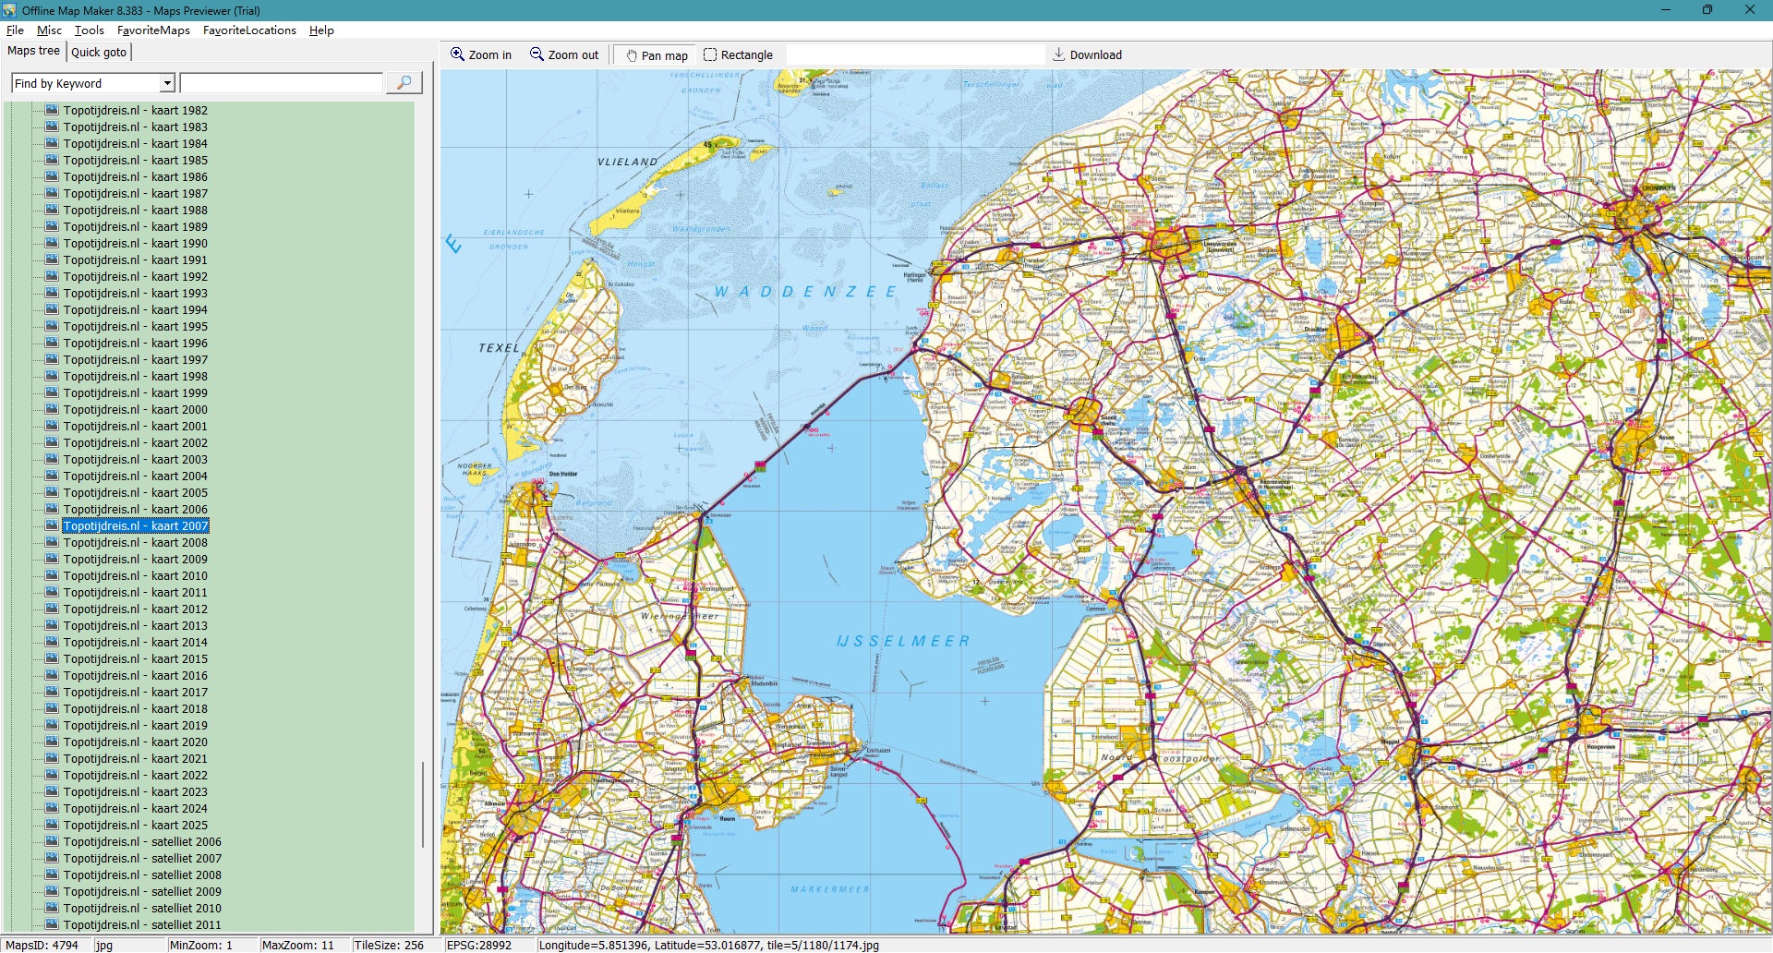
Task: Open the Tools menu
Action: tap(90, 30)
